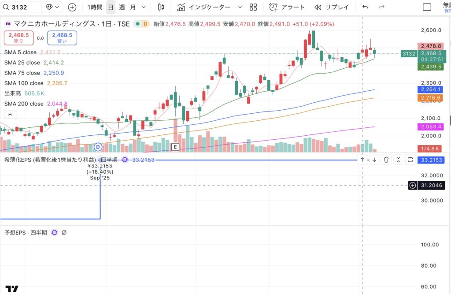Screen dimensions: 451x294
Task: Open the indicator templates grid icon
Action: [x=253, y=7]
